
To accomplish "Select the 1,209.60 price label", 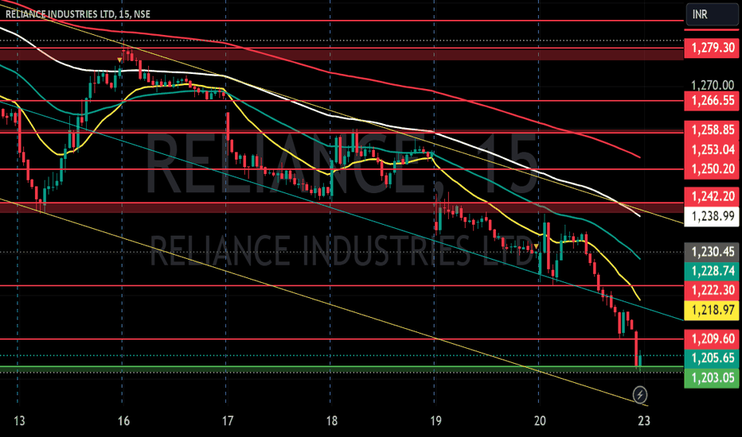I will pyautogui.click(x=713, y=338).
